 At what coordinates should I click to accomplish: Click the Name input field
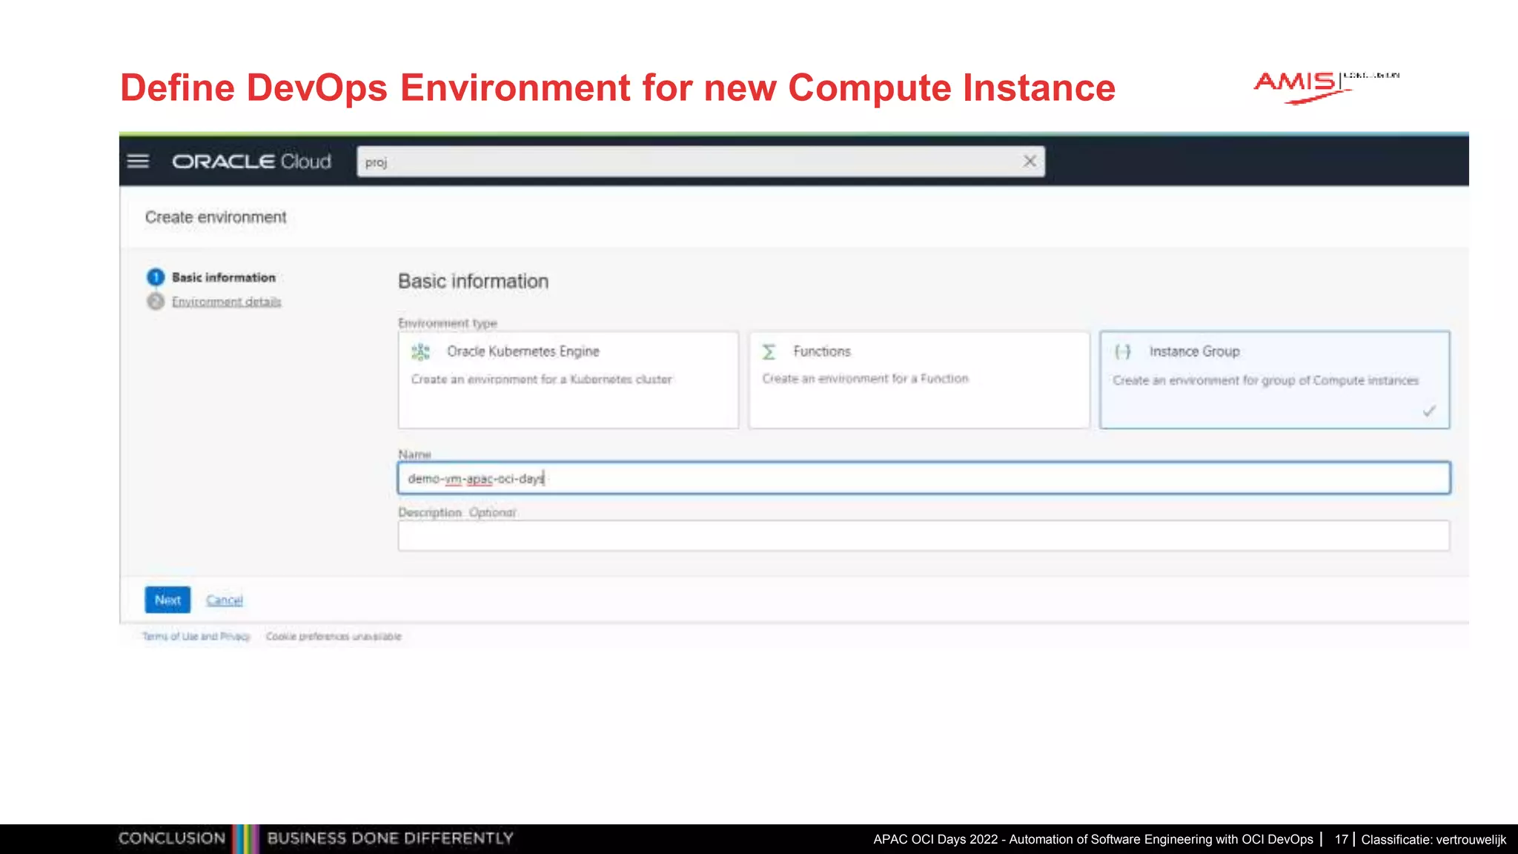[x=924, y=478]
